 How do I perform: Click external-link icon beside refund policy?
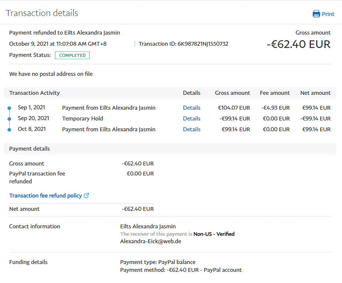click(x=87, y=196)
